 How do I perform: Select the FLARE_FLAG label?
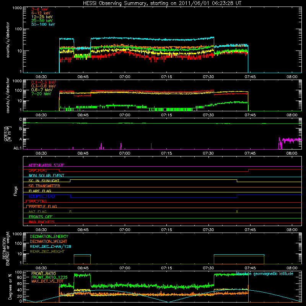tap(40, 191)
